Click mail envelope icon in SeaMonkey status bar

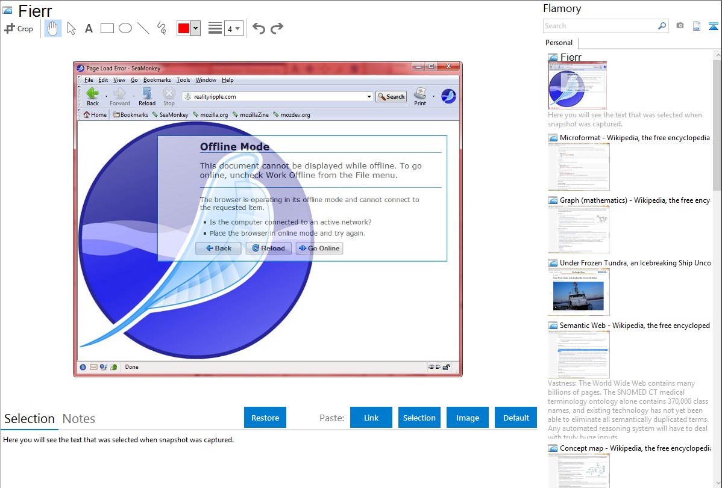click(93, 367)
